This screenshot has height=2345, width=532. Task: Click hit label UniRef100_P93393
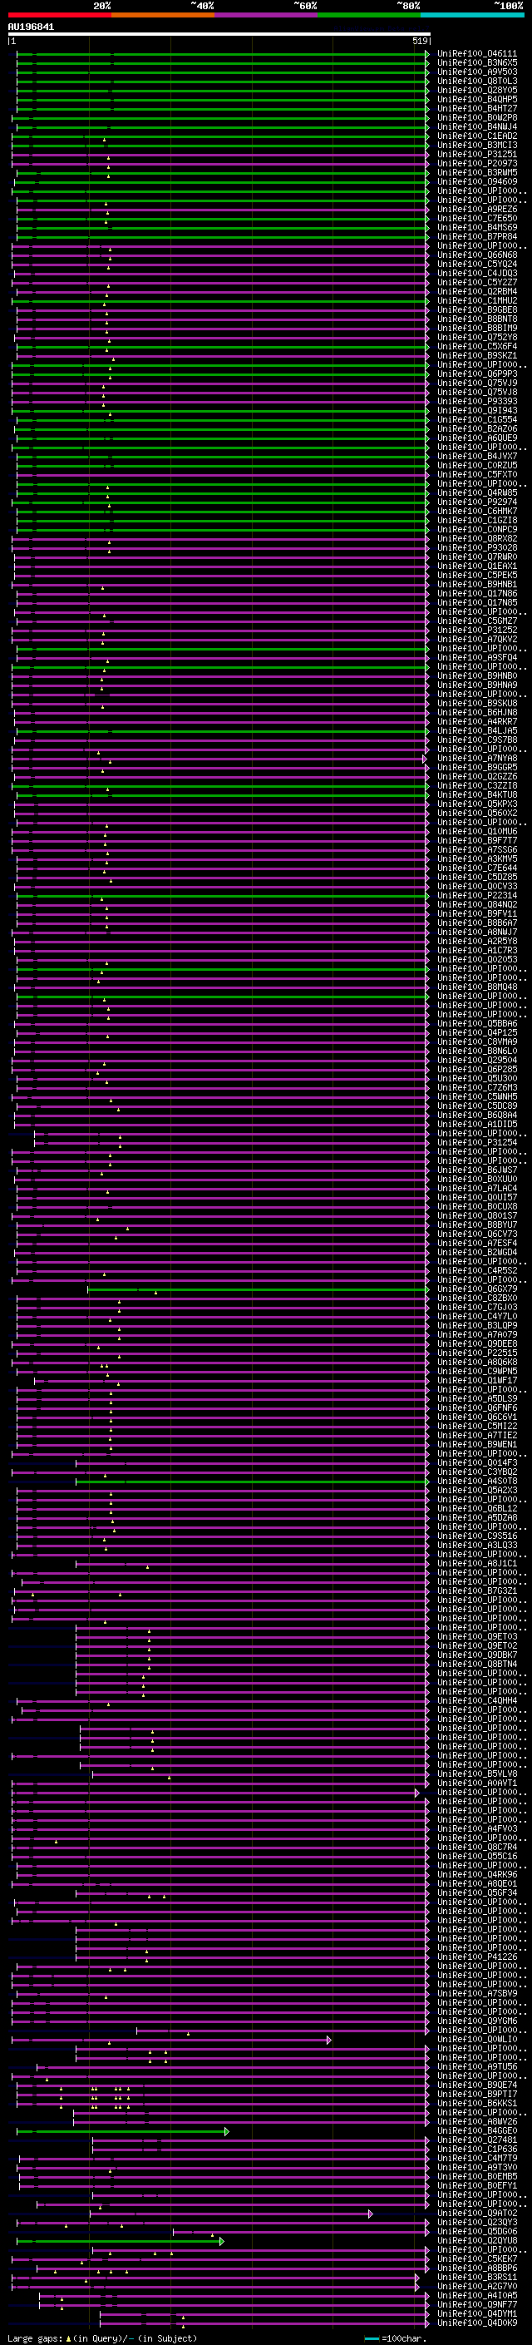pos(477,402)
